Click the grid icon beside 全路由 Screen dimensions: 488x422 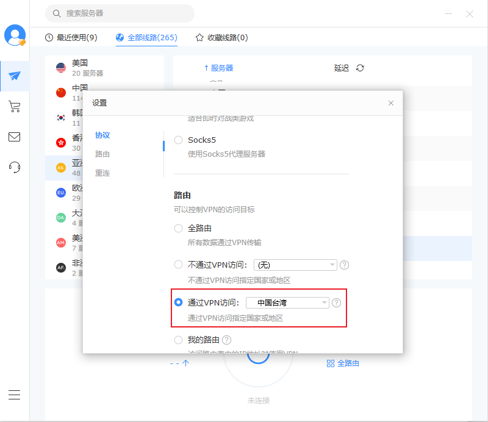[331, 363]
